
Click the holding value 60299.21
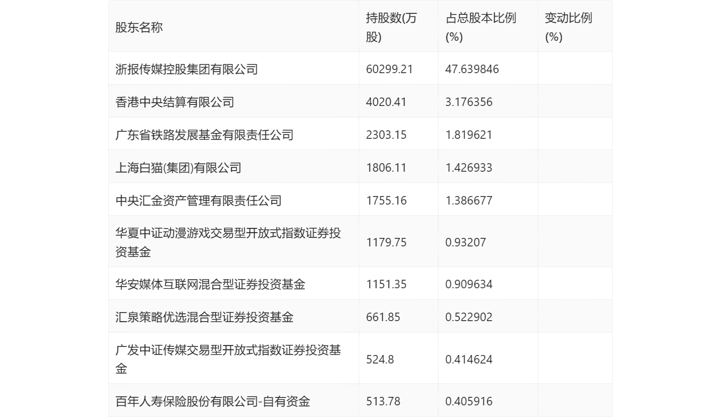tap(389, 69)
